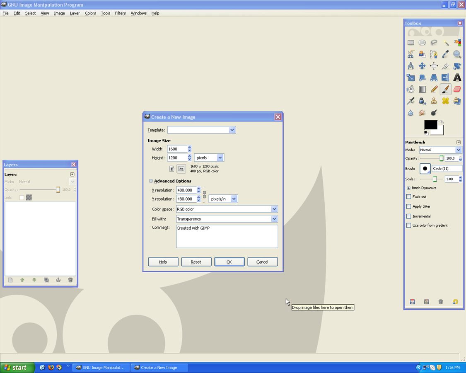Select the Airbrush tool
This screenshot has height=373, width=466.
coord(410,101)
